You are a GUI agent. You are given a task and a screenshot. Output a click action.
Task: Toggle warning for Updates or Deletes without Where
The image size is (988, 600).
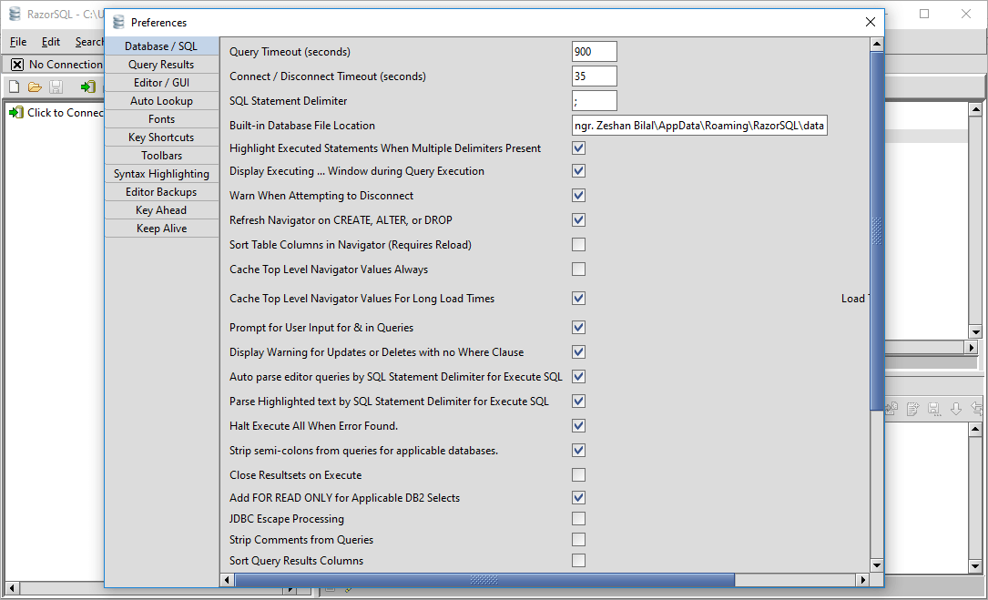578,352
